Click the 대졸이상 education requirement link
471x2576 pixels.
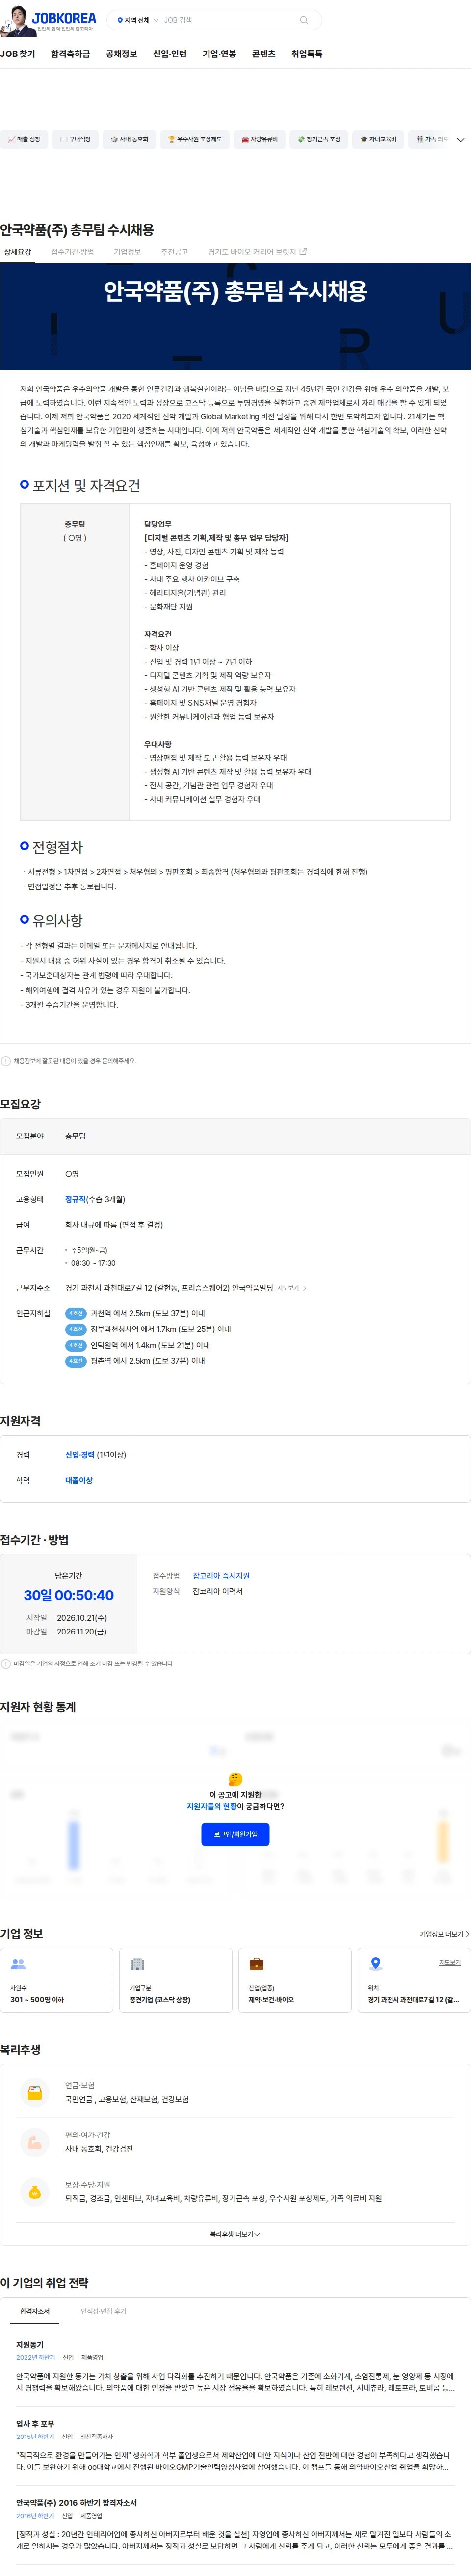[79, 1480]
